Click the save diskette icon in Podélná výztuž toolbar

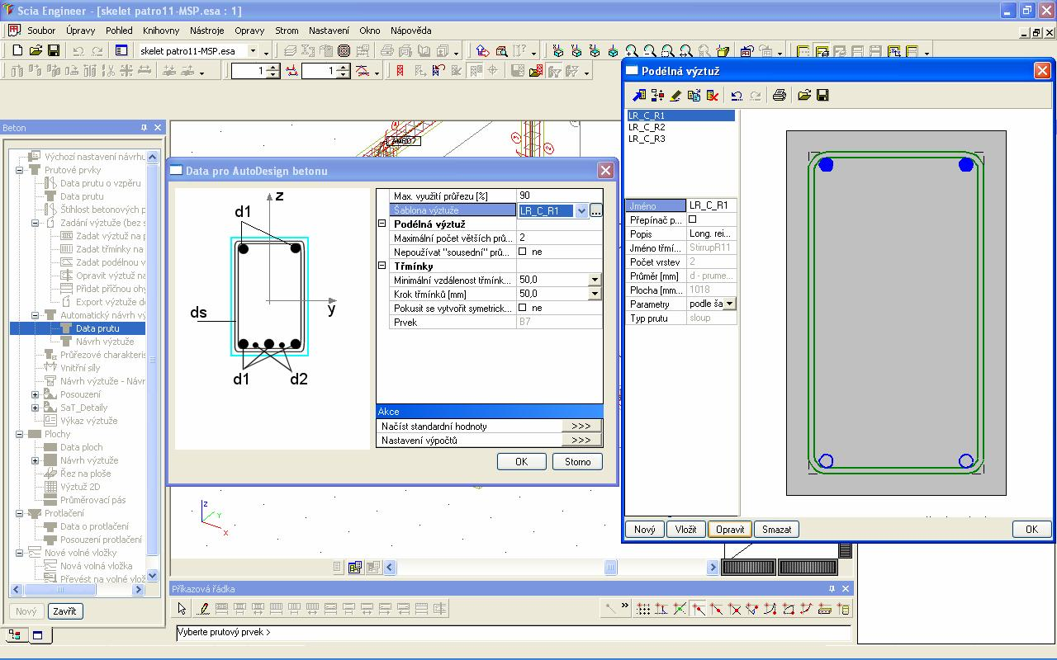(822, 96)
